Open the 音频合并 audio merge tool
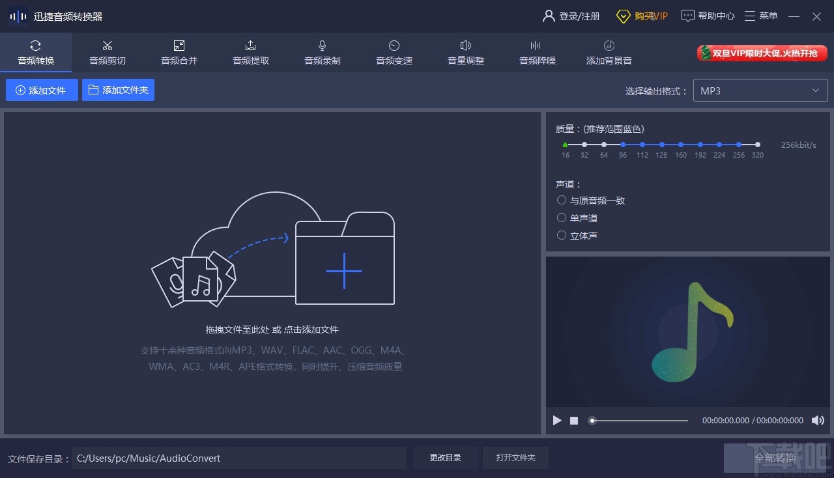 tap(179, 52)
